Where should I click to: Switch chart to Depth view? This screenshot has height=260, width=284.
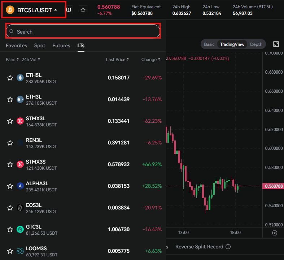(x=256, y=44)
